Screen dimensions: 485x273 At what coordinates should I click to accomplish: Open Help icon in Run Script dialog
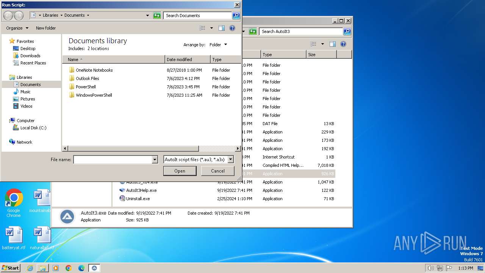(x=232, y=28)
